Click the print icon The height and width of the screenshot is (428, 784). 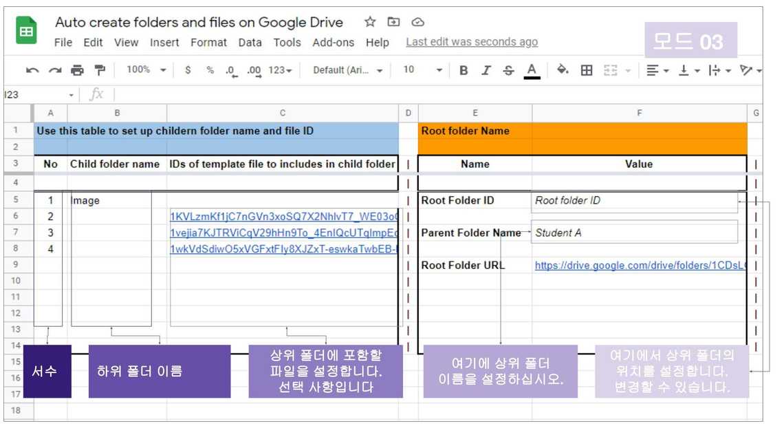point(77,70)
